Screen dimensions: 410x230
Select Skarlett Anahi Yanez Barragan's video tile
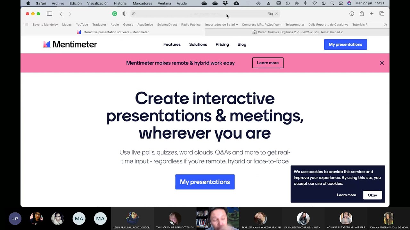pos(260,219)
